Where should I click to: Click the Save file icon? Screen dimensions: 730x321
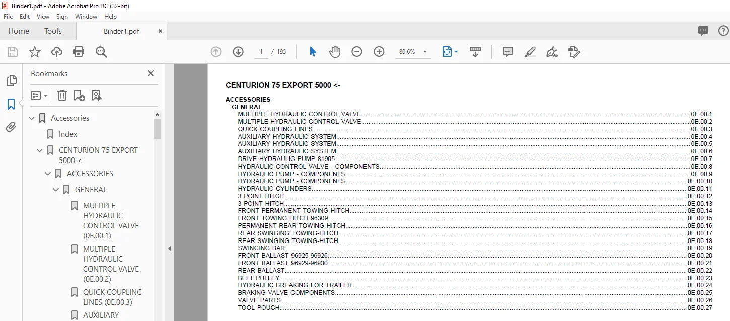(x=13, y=52)
